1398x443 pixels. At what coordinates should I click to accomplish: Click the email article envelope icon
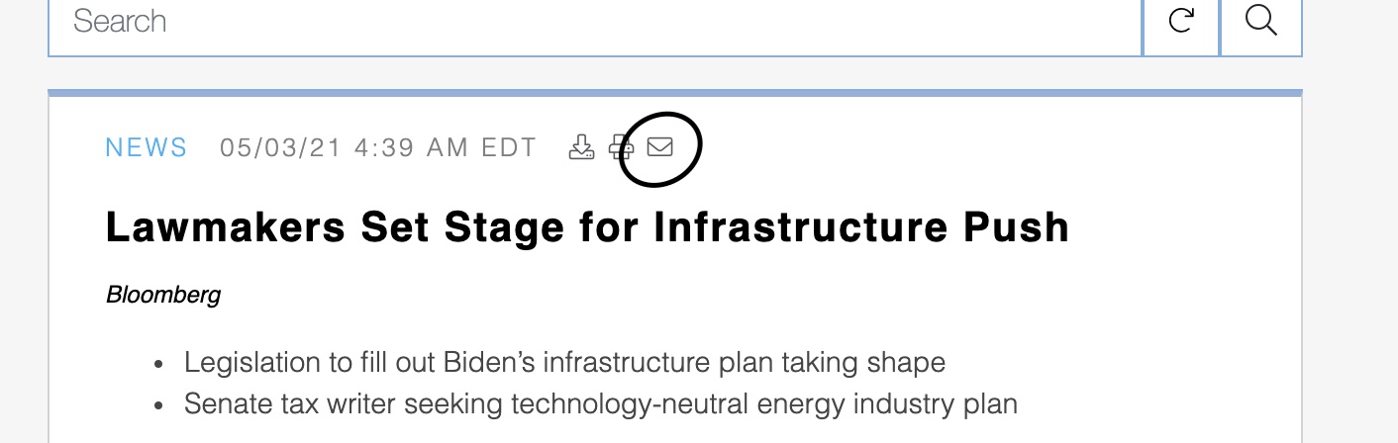click(x=659, y=147)
